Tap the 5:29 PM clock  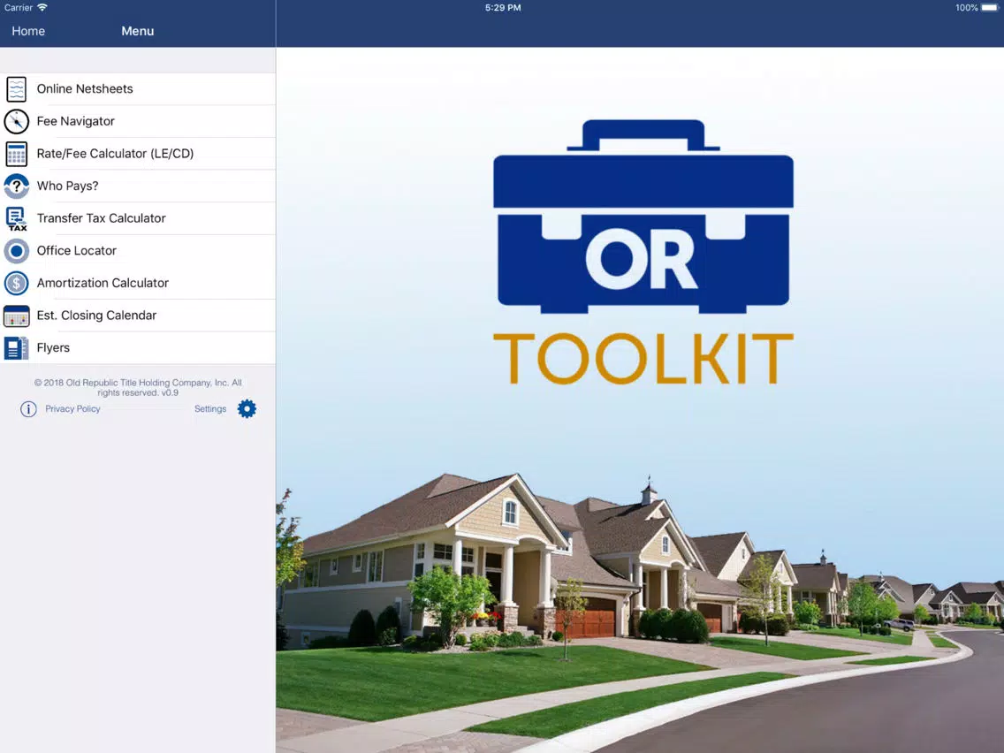(503, 8)
